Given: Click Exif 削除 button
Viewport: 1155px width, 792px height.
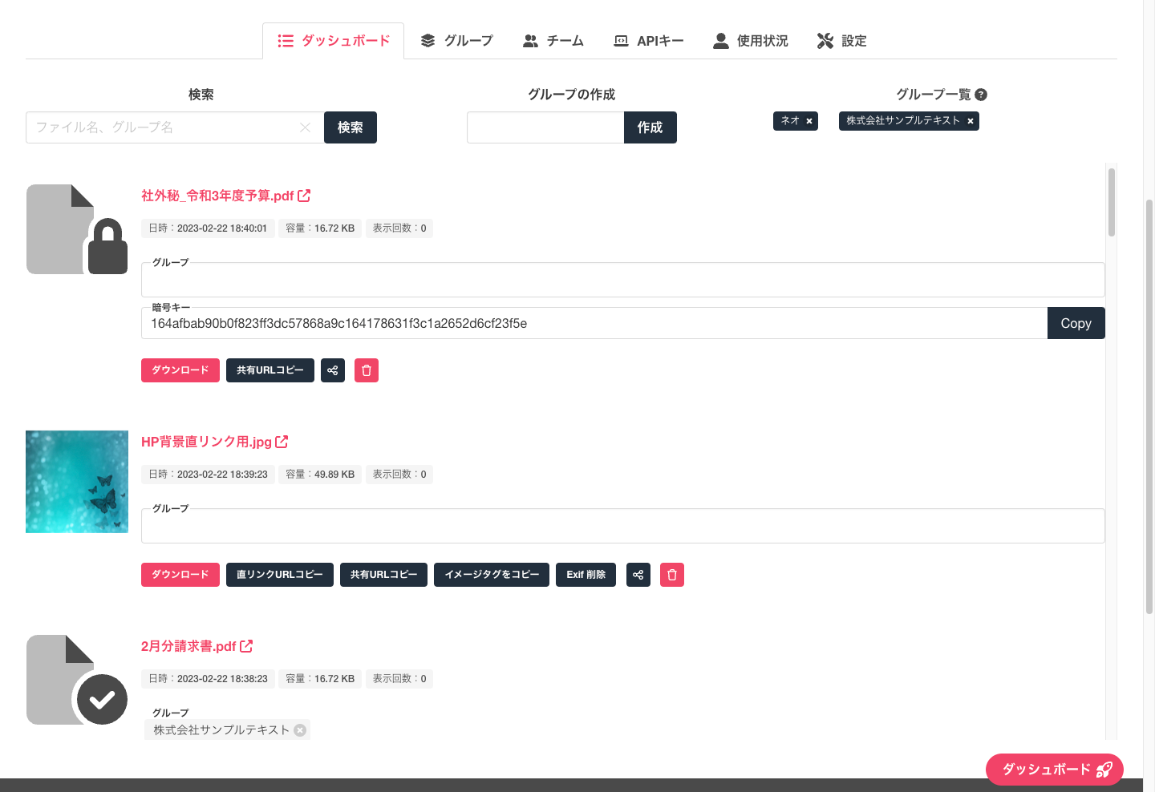Looking at the screenshot, I should 586,575.
